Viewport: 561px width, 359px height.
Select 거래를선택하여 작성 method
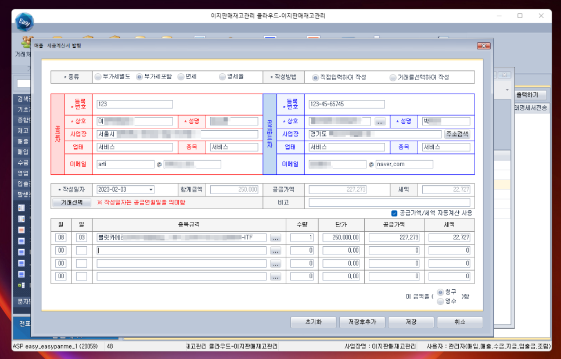(393, 77)
